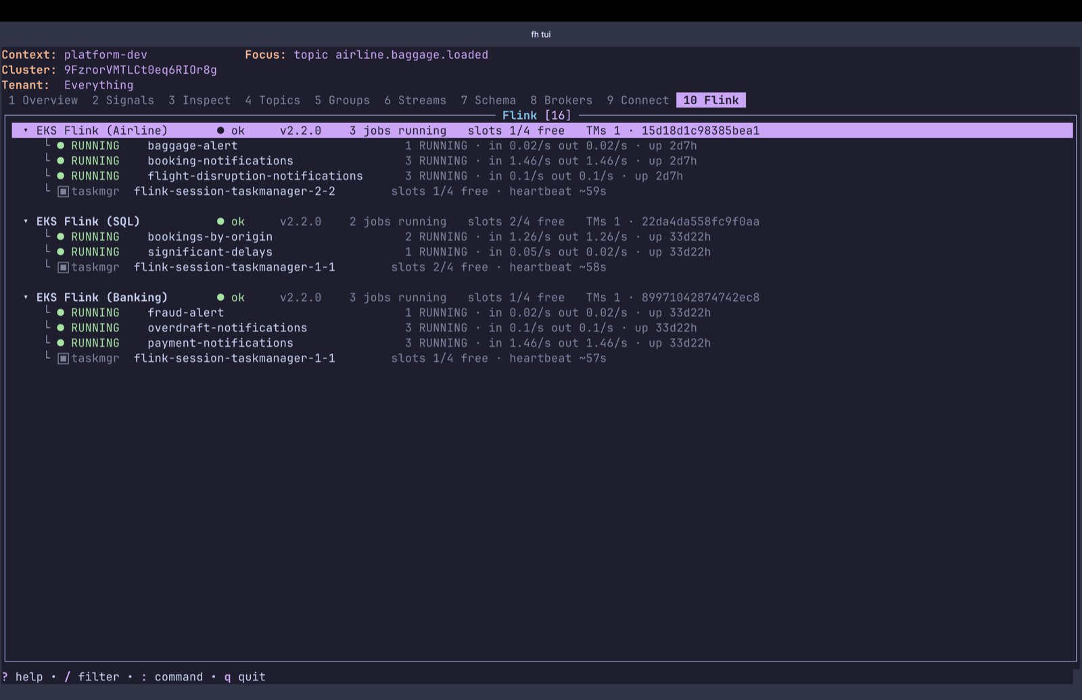Click the SQL cluster ID 22da4da558fc9f0aa

[701, 222]
